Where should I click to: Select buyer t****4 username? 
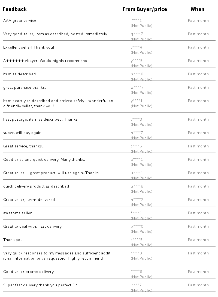pos(136,47)
